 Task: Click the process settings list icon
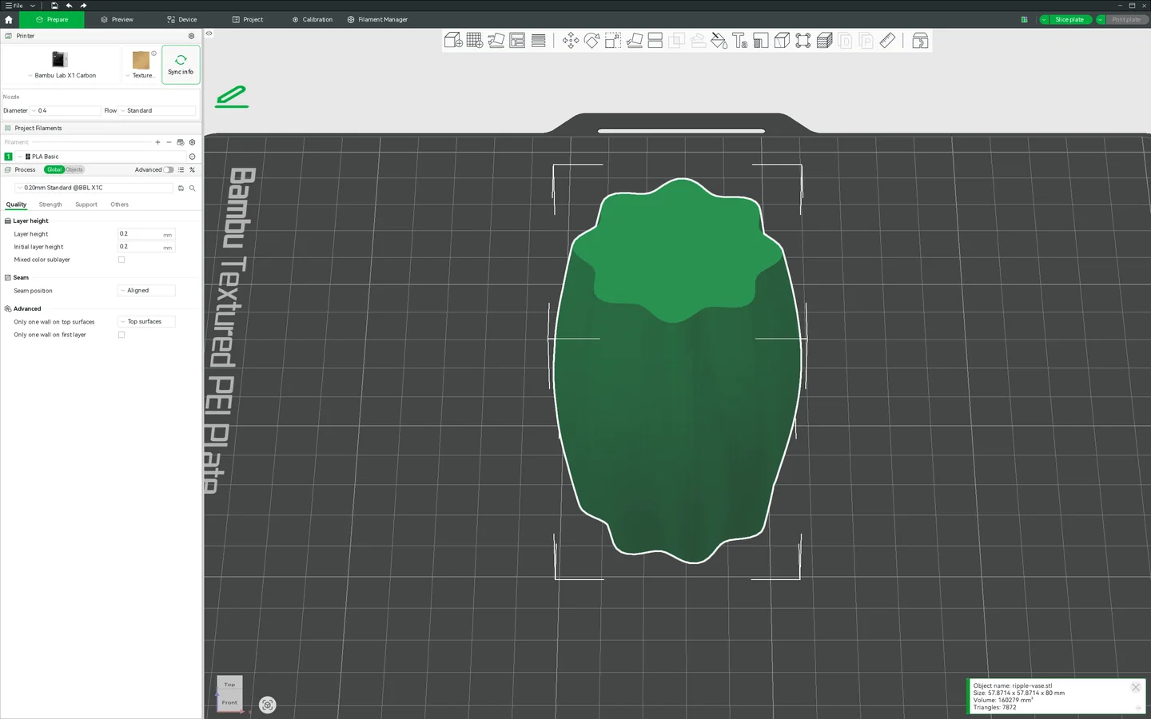pyautogui.click(x=181, y=170)
